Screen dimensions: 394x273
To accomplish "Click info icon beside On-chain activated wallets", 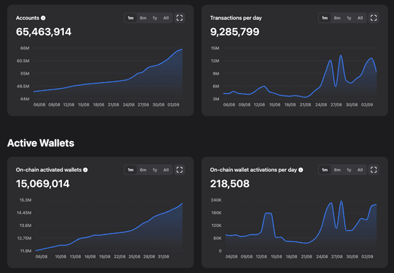I will click(x=85, y=169).
